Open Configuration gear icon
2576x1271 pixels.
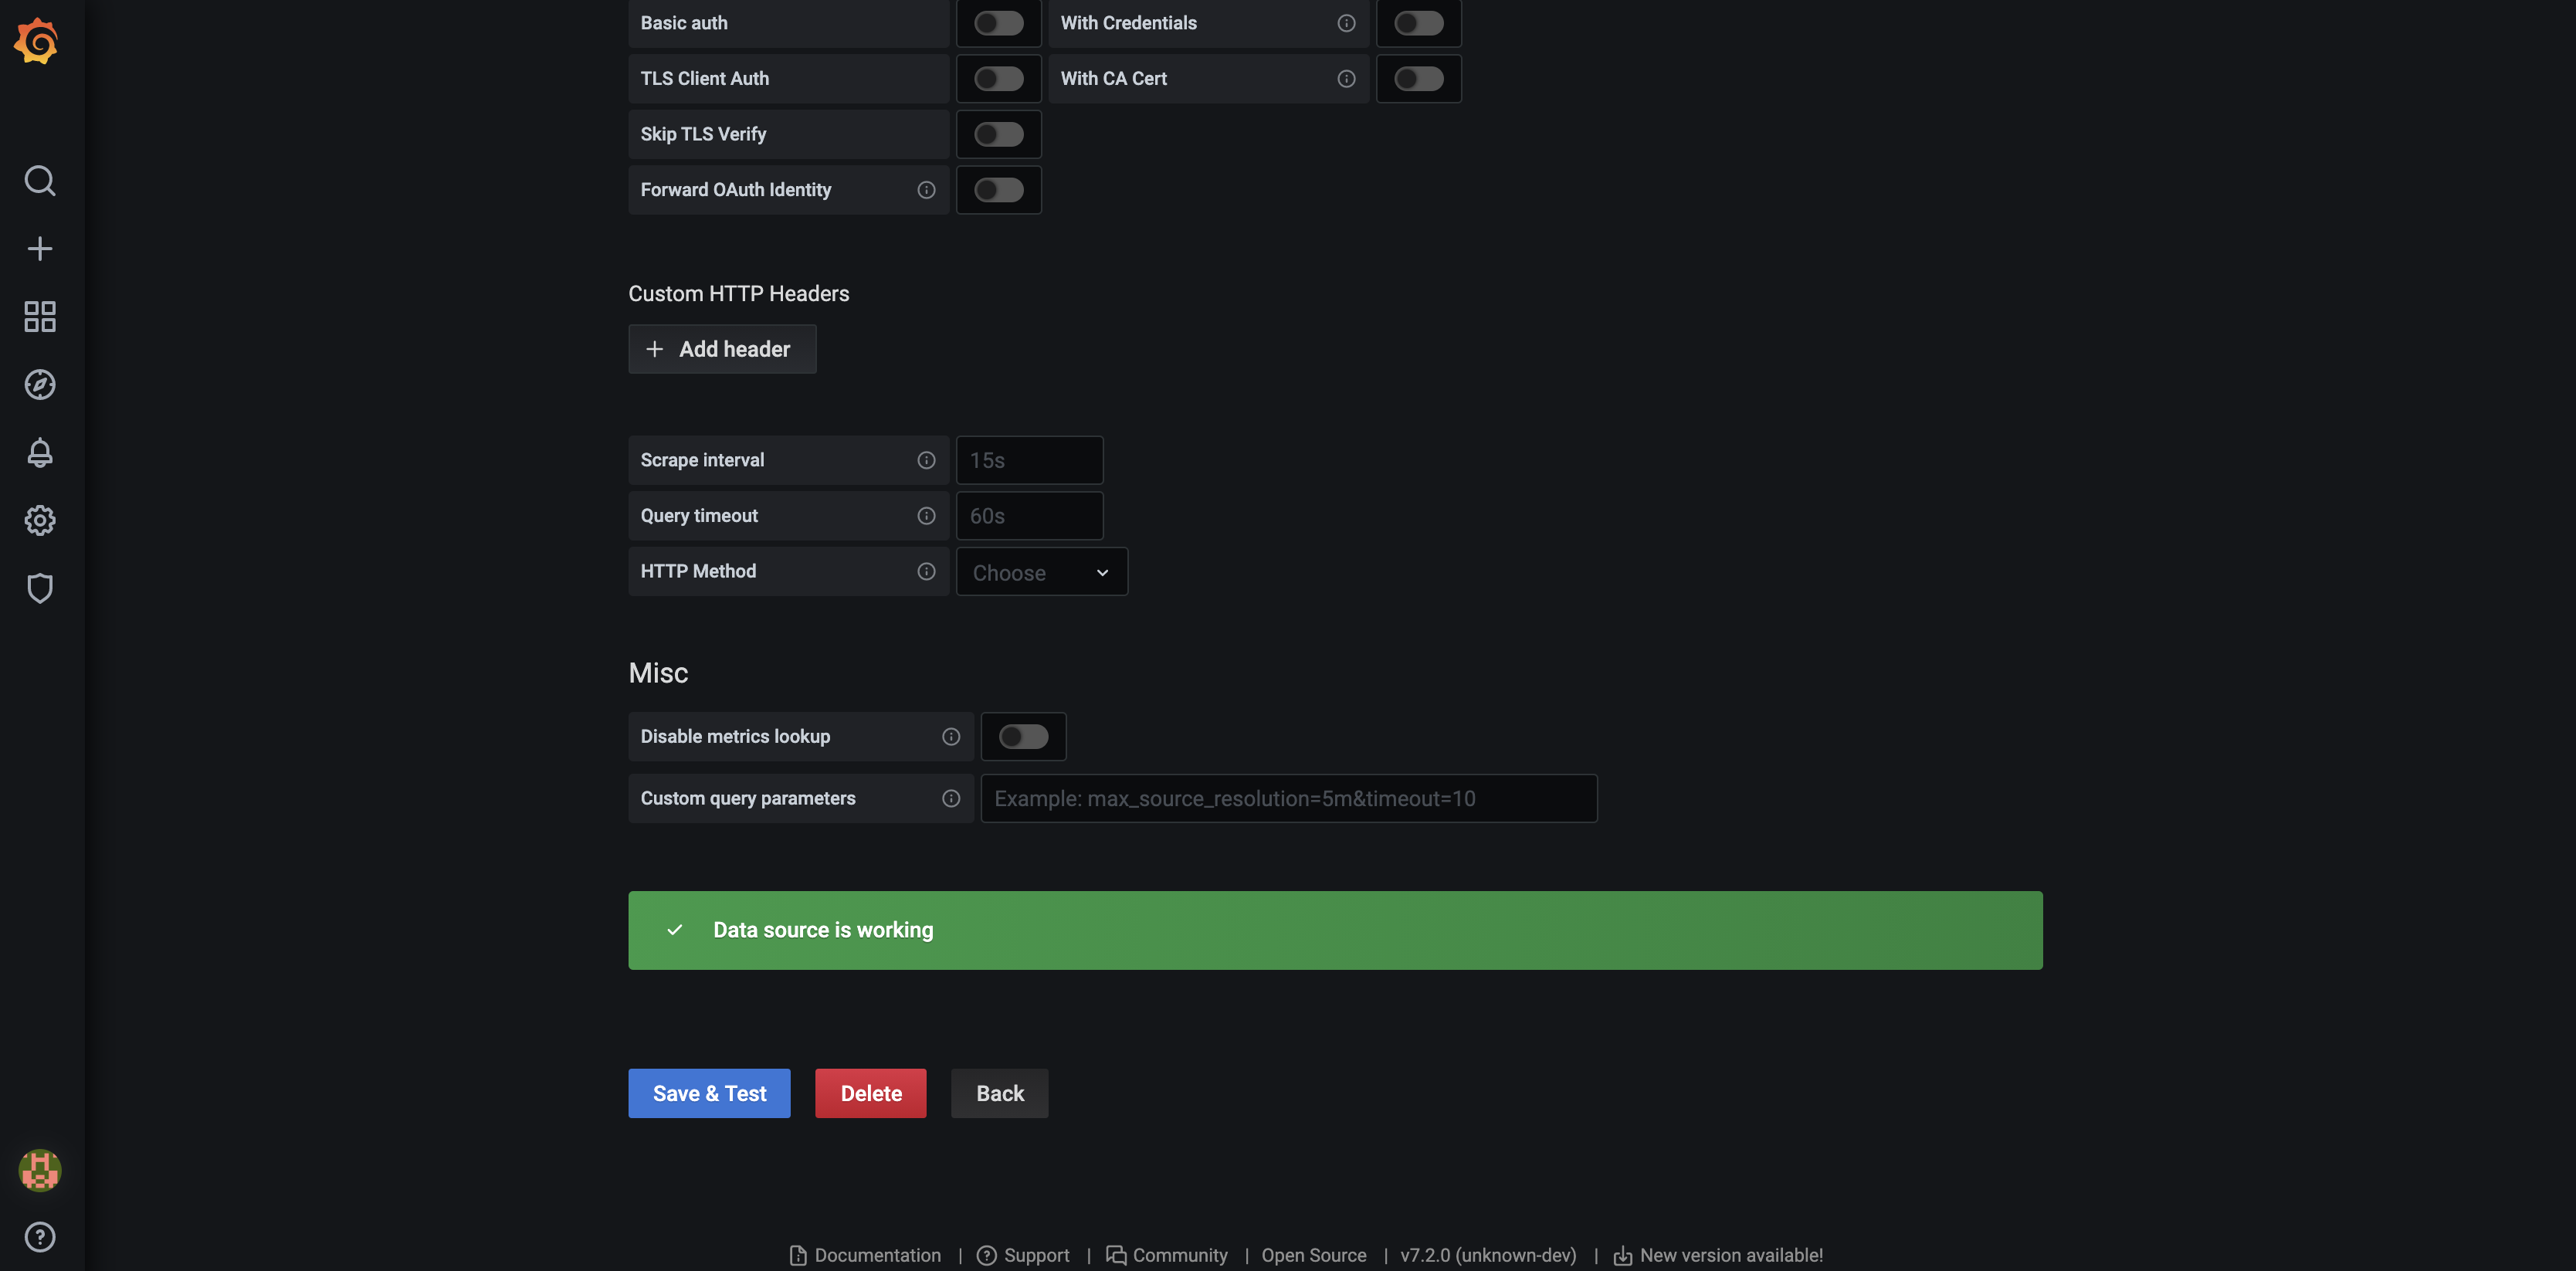(39, 520)
